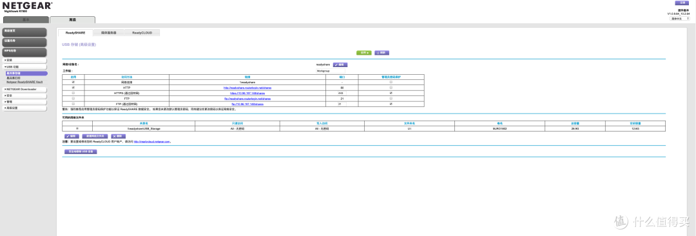Toggle the enable checkbox for HTTP row

tap(73, 88)
